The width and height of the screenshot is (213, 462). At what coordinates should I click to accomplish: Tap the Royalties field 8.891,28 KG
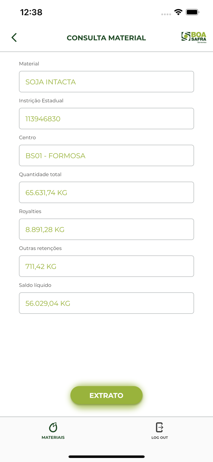(x=106, y=229)
